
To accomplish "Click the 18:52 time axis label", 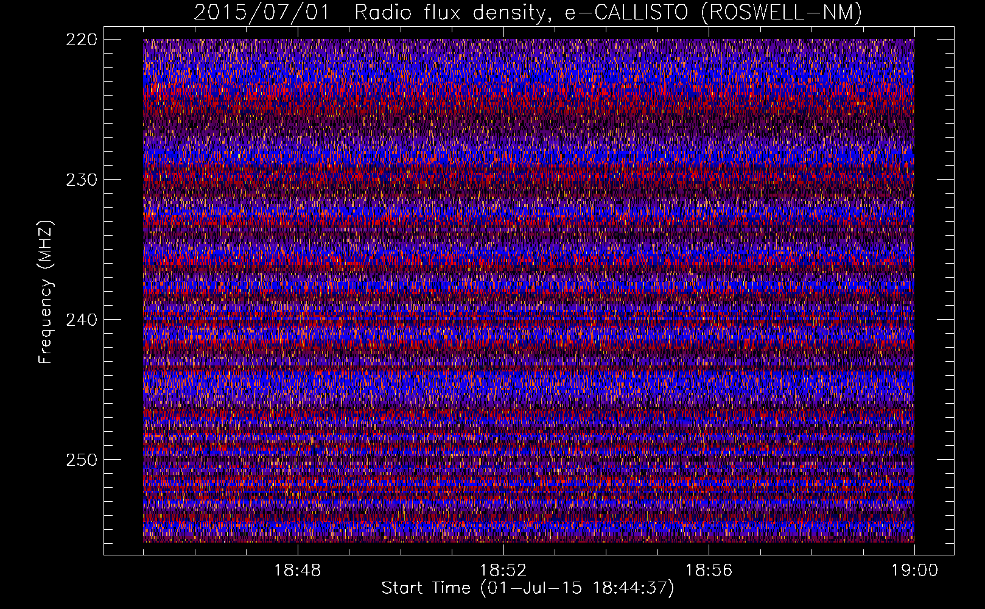I will (503, 571).
